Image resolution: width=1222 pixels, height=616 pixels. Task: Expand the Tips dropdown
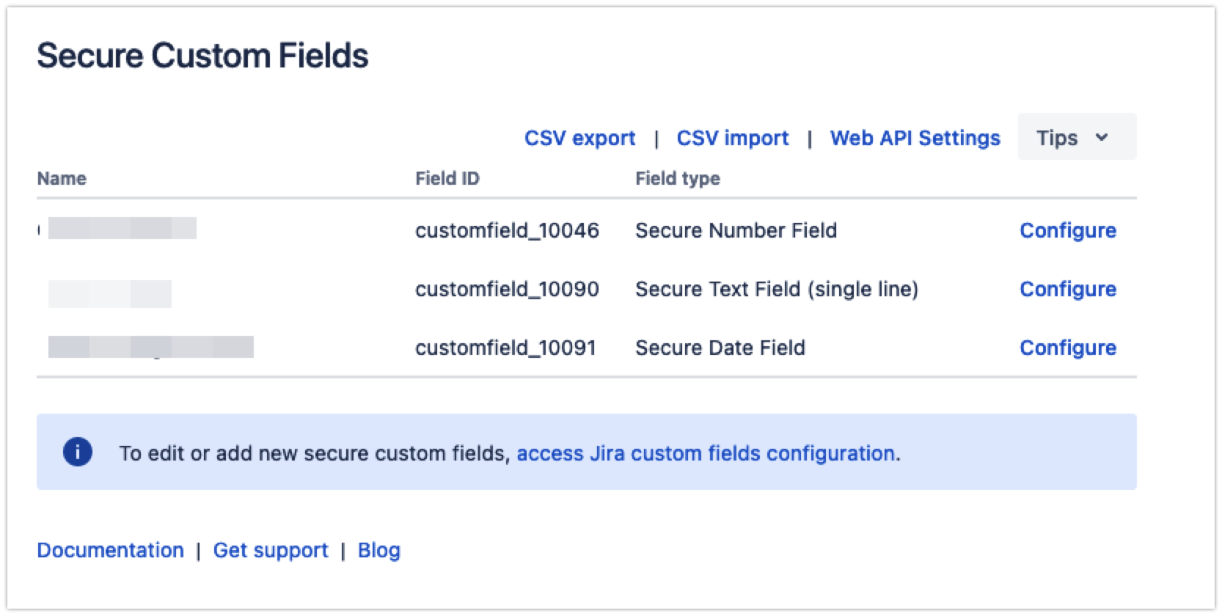pos(1076,137)
